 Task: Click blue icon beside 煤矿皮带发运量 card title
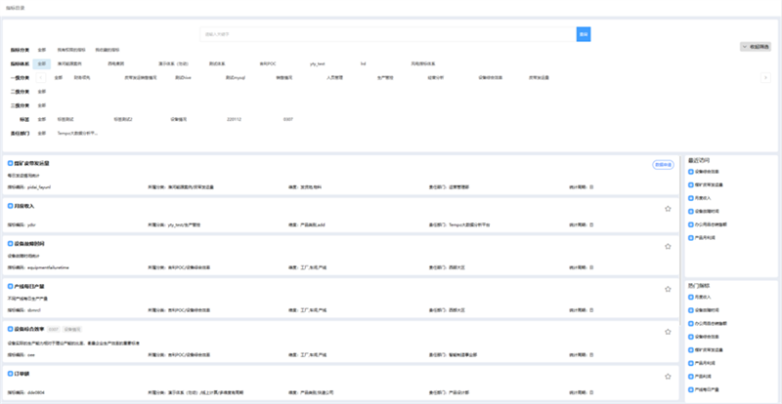click(10, 163)
